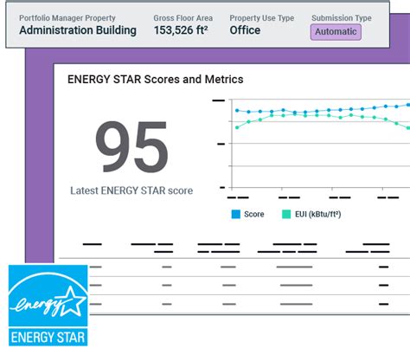Click the ENERGY STAR logo
410x348 pixels.
[x=48, y=306]
